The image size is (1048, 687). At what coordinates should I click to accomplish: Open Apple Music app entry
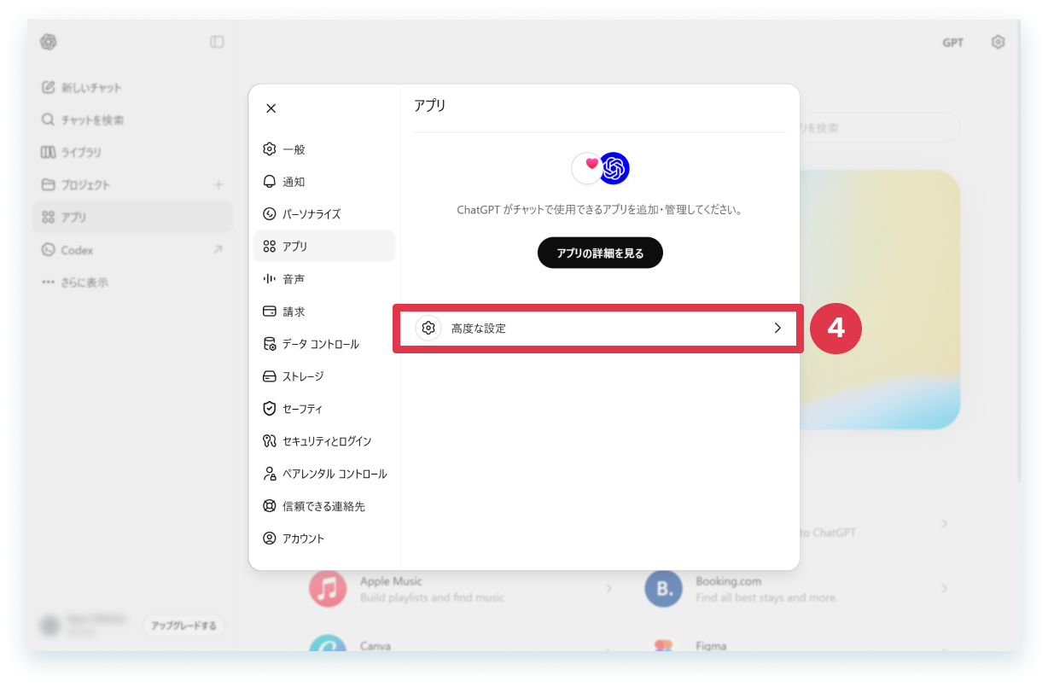(461, 589)
